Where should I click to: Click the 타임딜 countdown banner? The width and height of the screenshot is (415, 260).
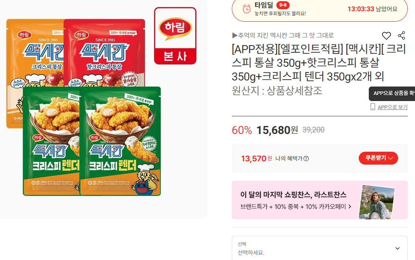[x=320, y=10]
